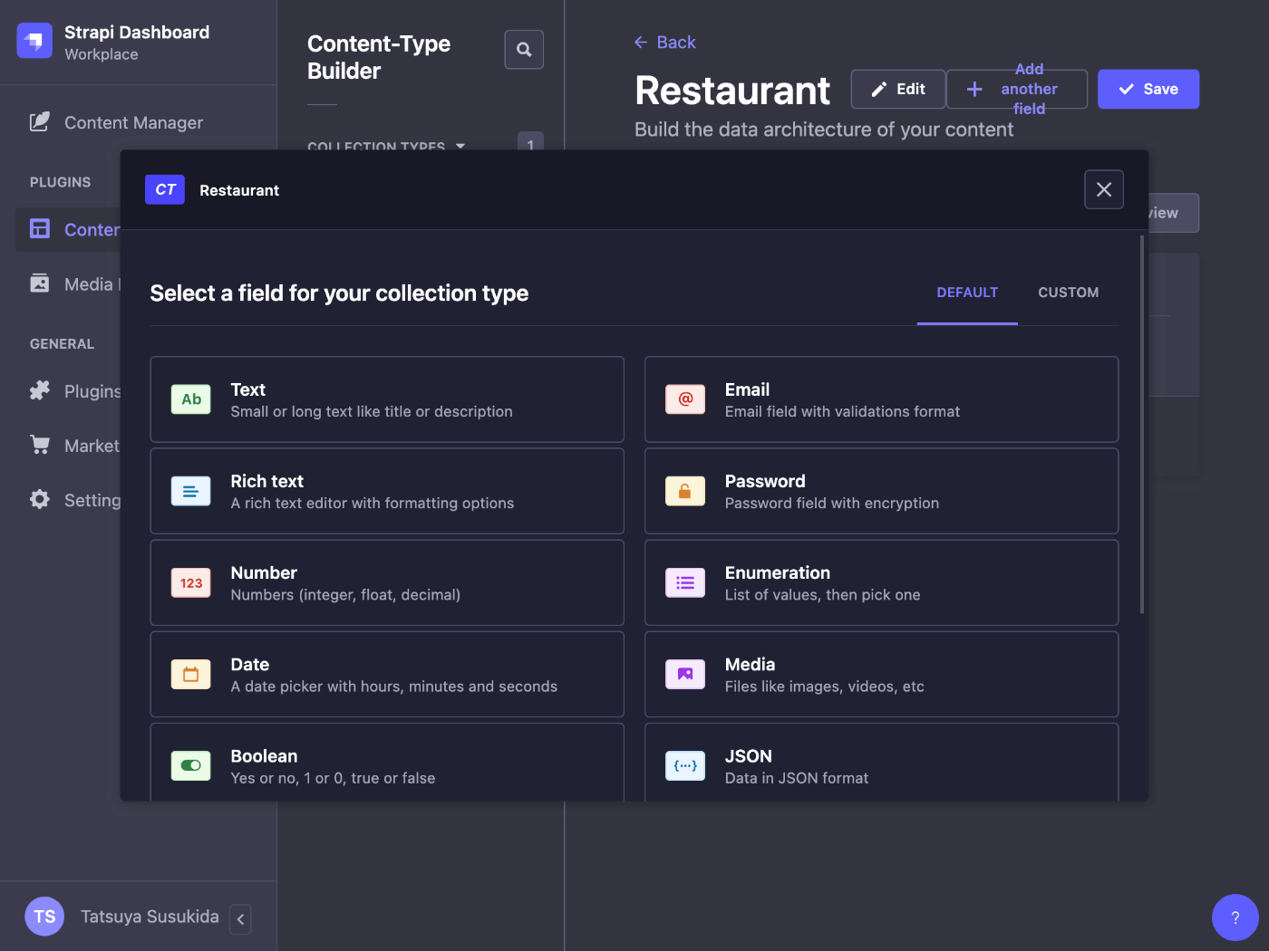Click the Edit button
The width and height of the screenshot is (1269, 951).
coord(898,89)
